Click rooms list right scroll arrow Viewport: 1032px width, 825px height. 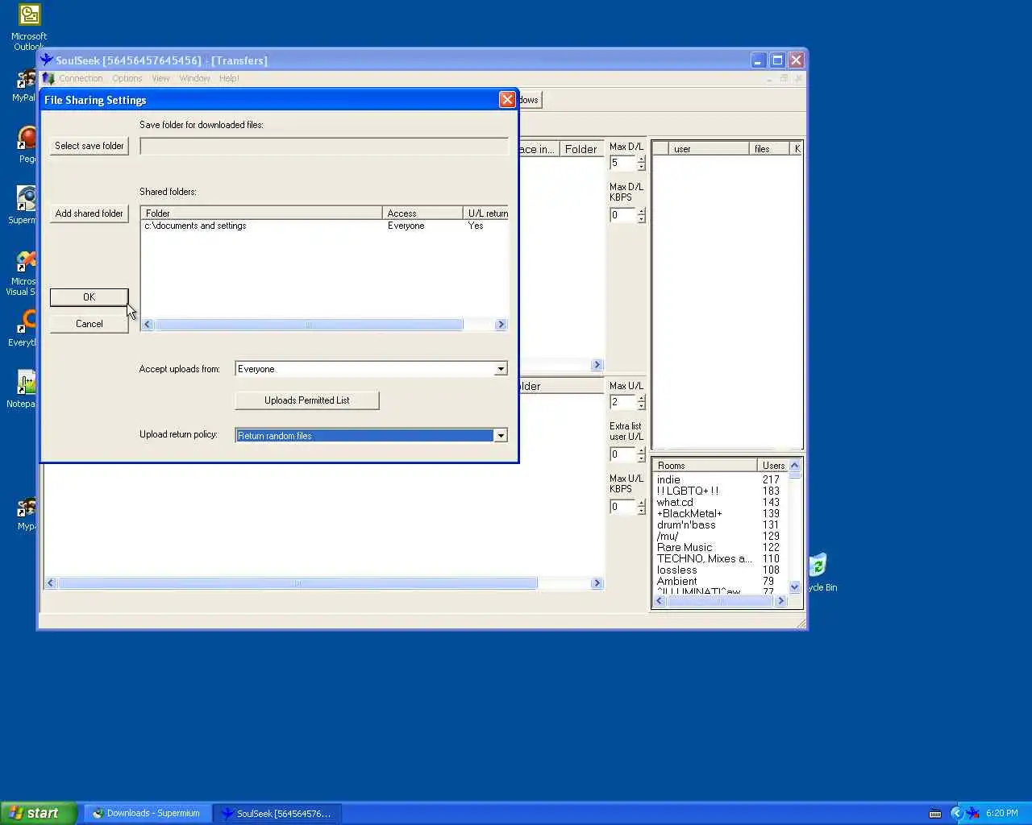[x=780, y=601]
